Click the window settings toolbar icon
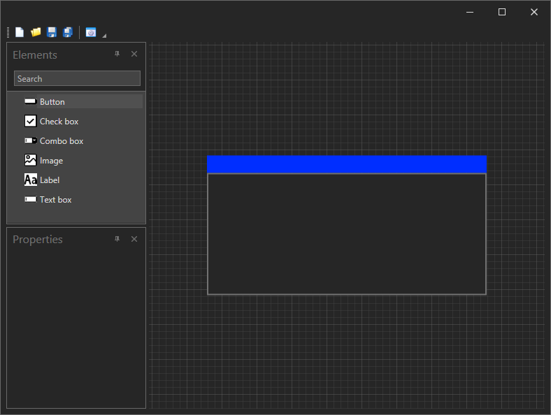 91,32
